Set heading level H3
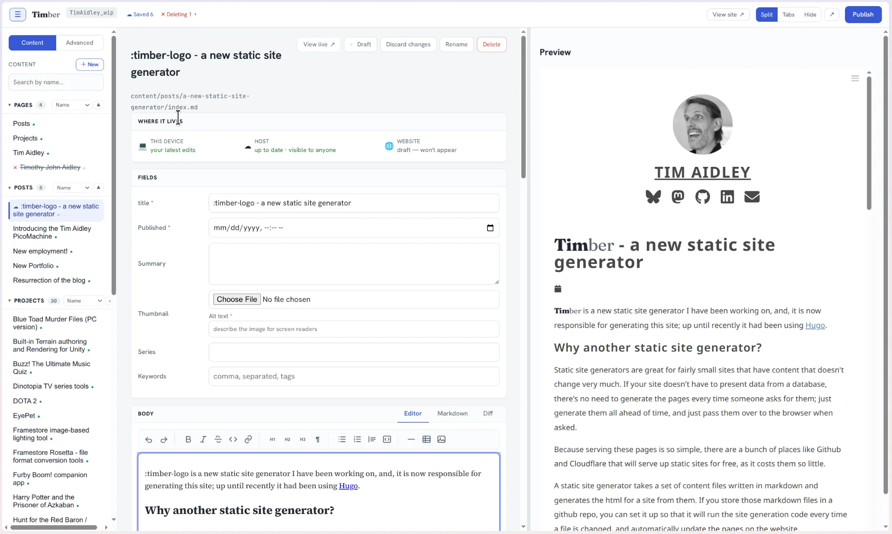This screenshot has height=534, width=892. pos(303,439)
